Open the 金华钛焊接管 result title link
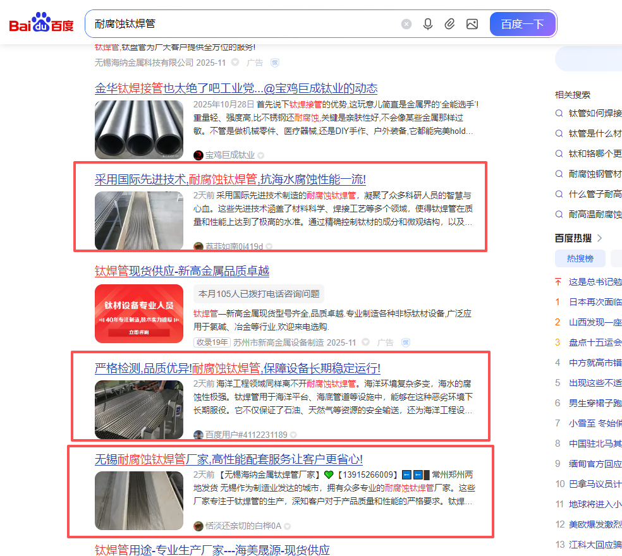622x556 pixels. coord(236,88)
